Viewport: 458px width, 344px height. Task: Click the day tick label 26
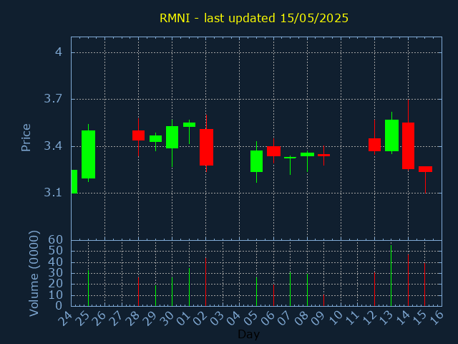[99, 318]
